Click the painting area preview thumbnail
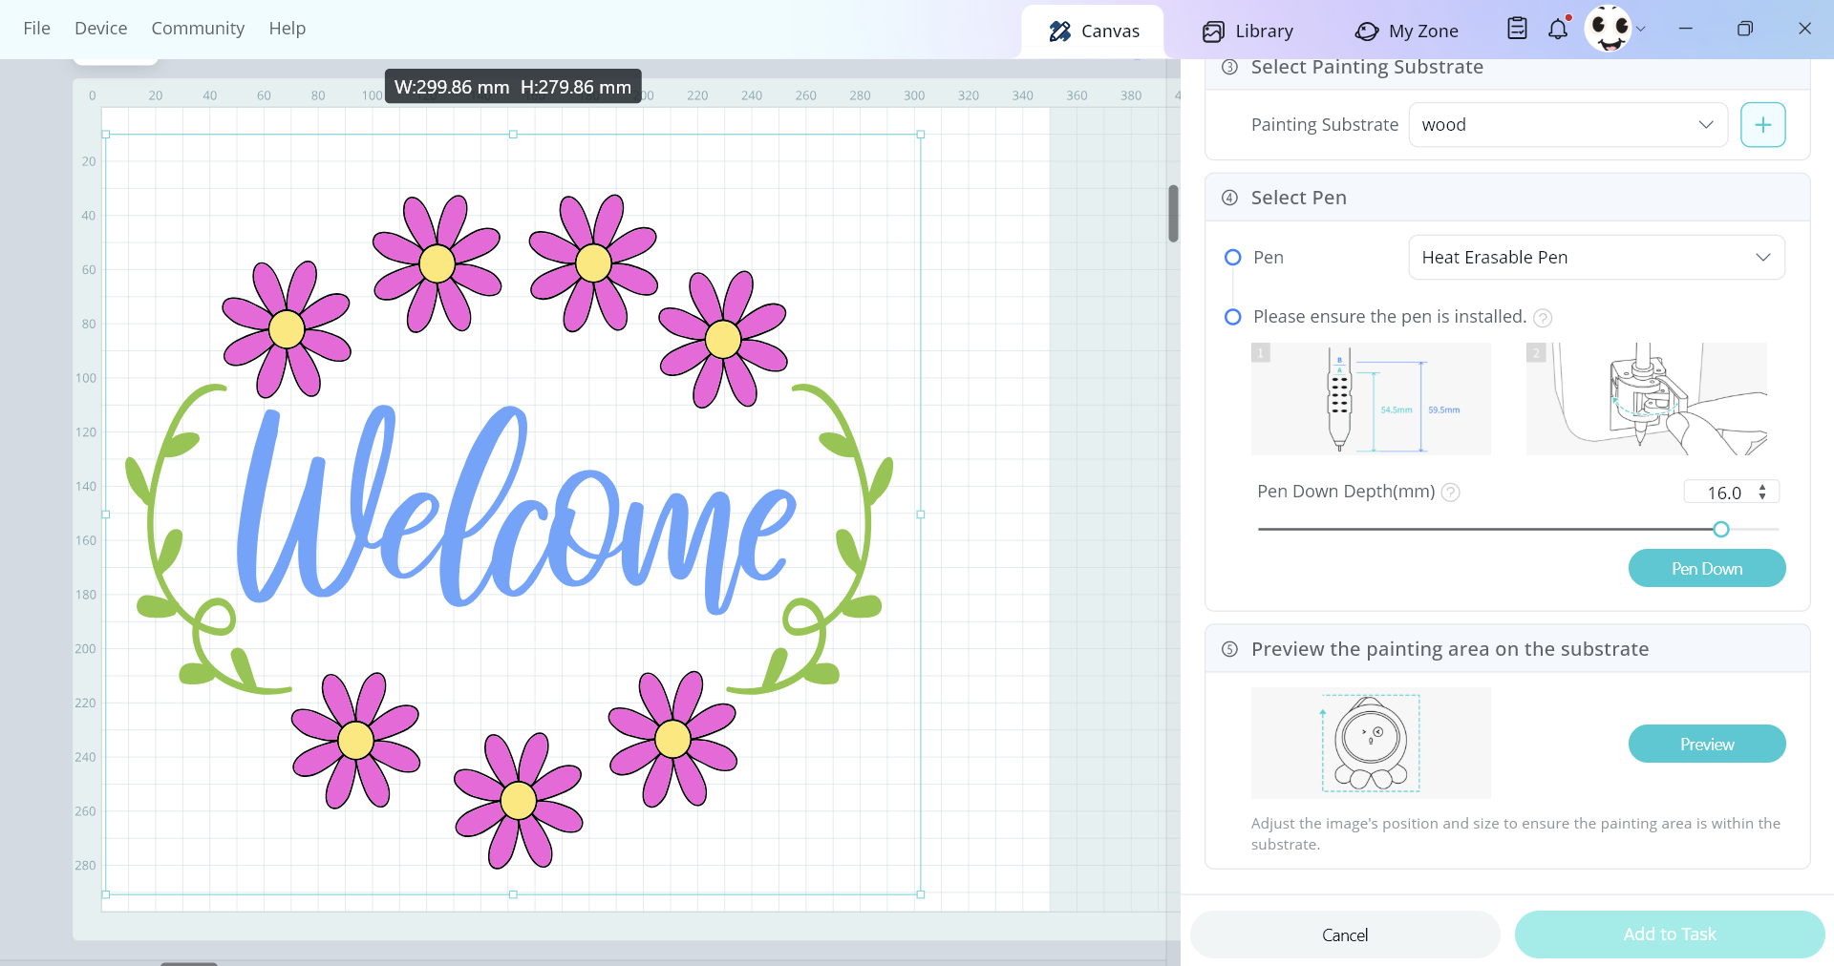The image size is (1834, 966). [x=1371, y=743]
